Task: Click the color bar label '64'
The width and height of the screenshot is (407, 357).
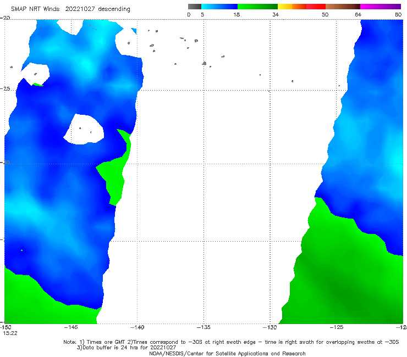Action: (358, 15)
